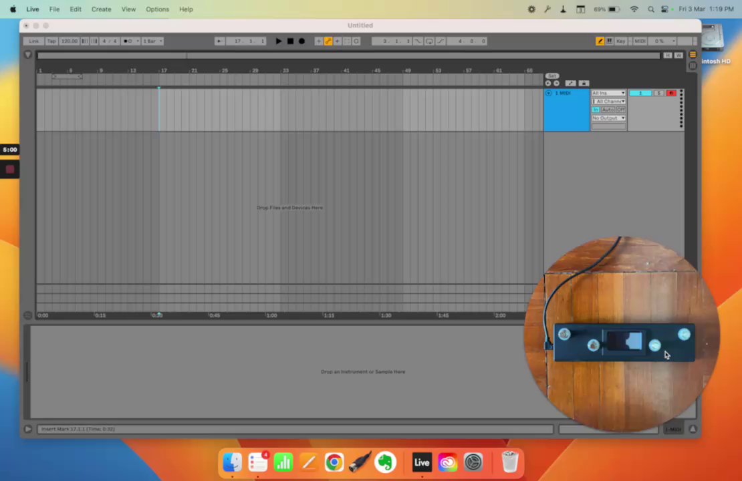Open the View menu
This screenshot has height=481, width=742.
click(128, 9)
